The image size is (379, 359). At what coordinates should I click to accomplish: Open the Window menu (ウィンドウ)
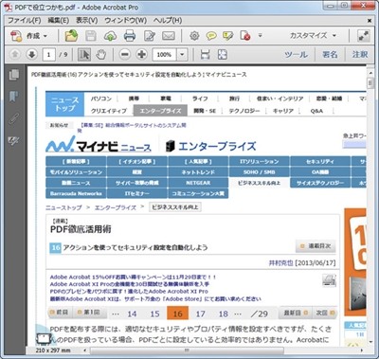coord(125,20)
